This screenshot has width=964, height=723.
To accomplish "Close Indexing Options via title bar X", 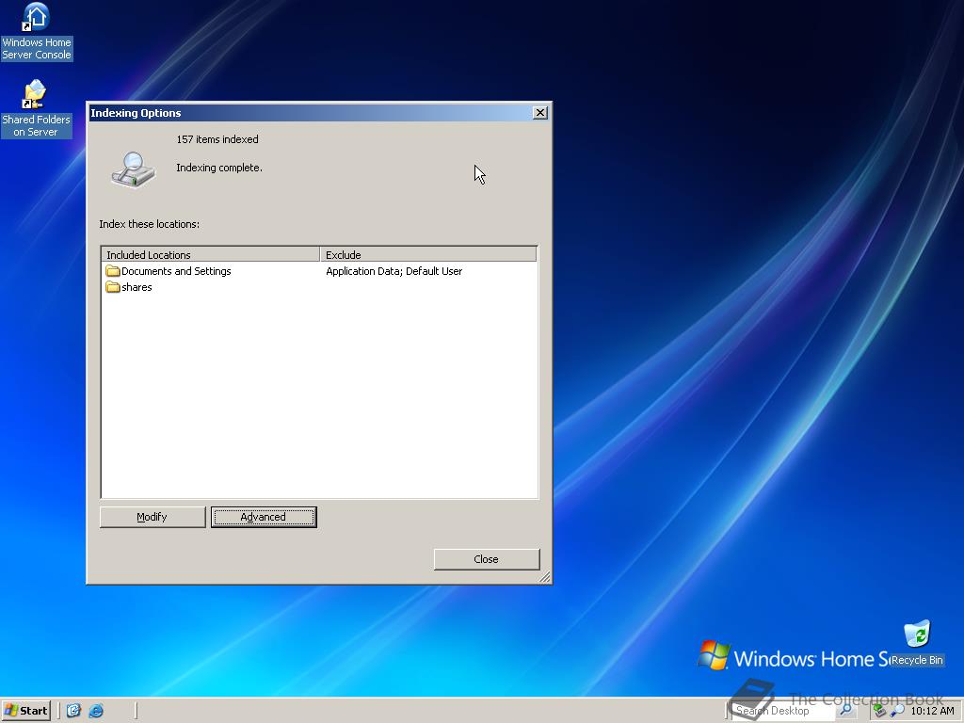I will pos(539,113).
